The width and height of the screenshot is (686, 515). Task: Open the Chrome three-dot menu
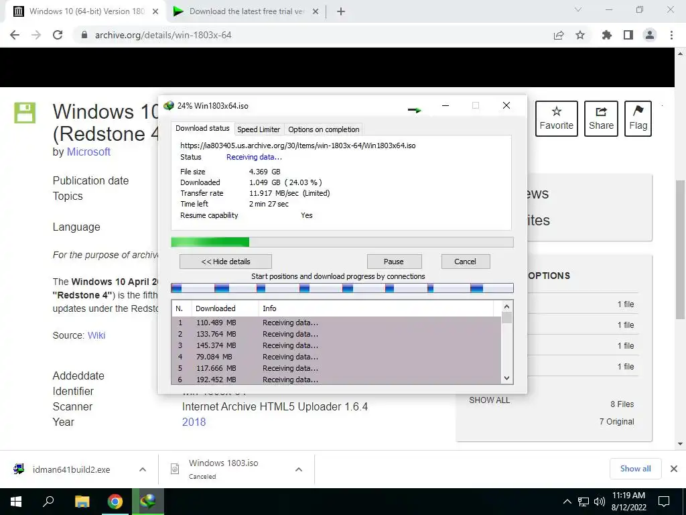tap(671, 35)
